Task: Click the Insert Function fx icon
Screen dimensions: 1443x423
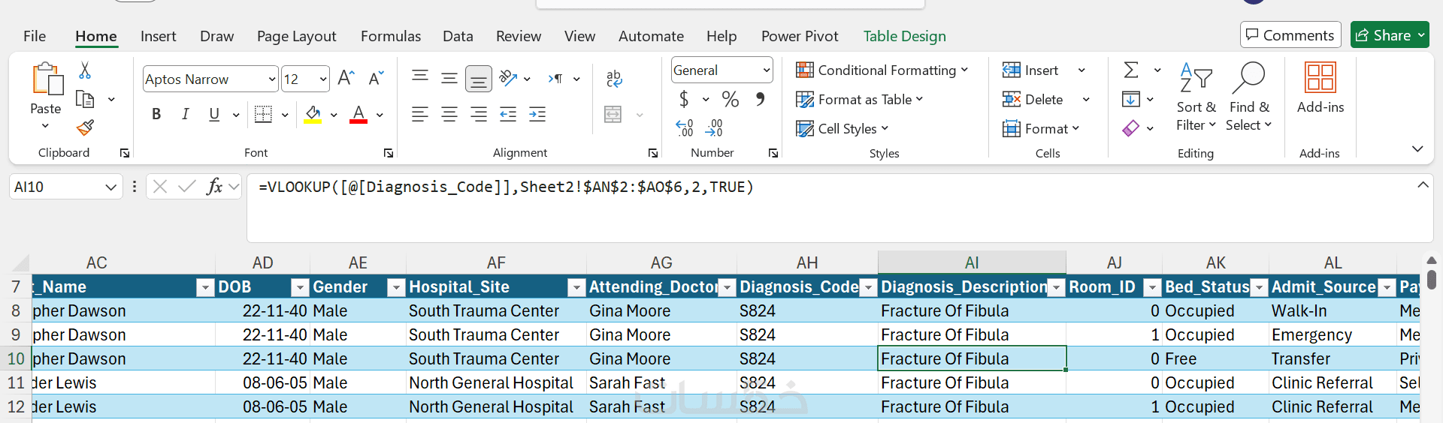Action: (x=215, y=187)
